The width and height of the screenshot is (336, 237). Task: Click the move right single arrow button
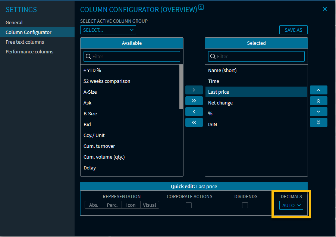(x=194, y=90)
